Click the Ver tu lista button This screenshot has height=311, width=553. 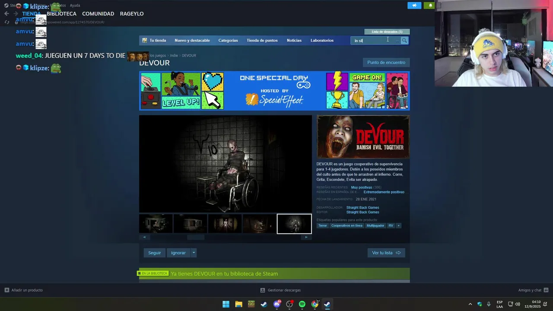pos(386,253)
